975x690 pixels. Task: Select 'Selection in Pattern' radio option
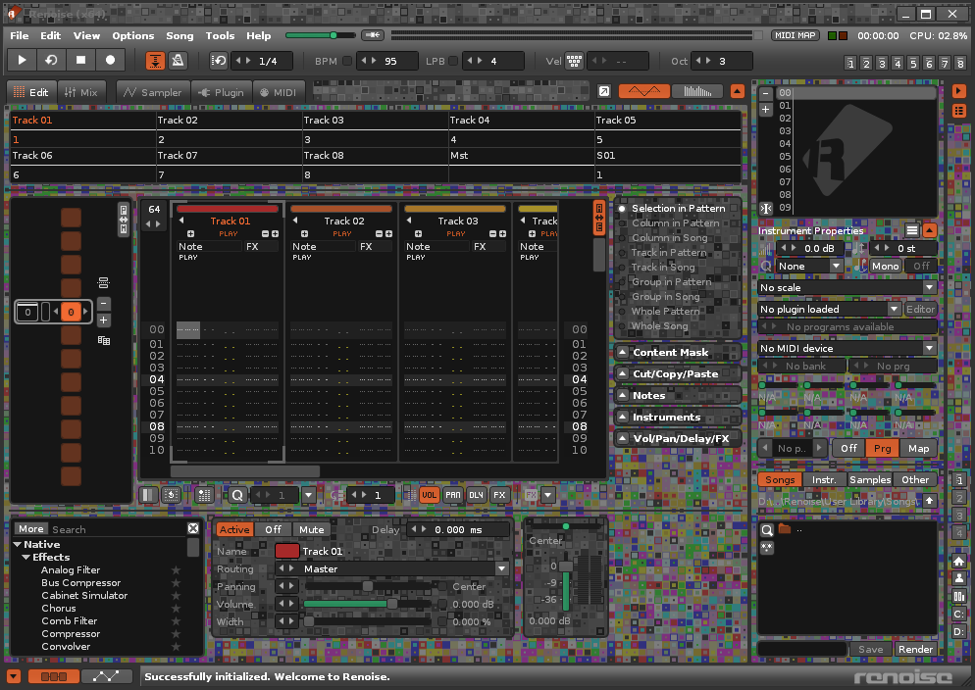pyautogui.click(x=622, y=209)
